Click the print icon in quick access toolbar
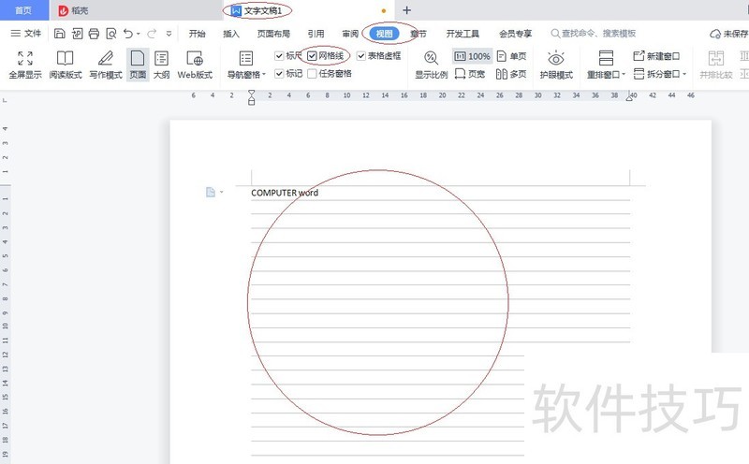 (x=94, y=34)
